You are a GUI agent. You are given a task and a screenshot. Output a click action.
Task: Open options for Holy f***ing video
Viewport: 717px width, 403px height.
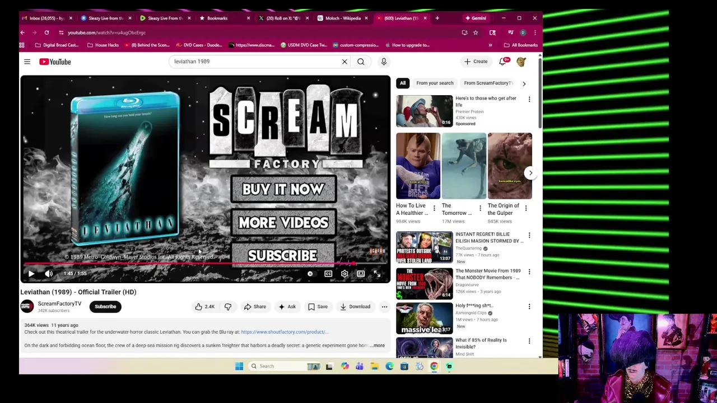tap(529, 307)
